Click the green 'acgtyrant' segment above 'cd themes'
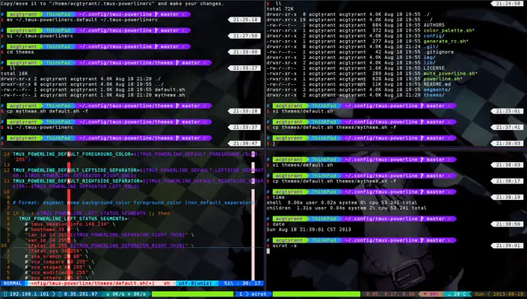Image resolution: width=527 pixels, height=299 pixels. coord(23,46)
